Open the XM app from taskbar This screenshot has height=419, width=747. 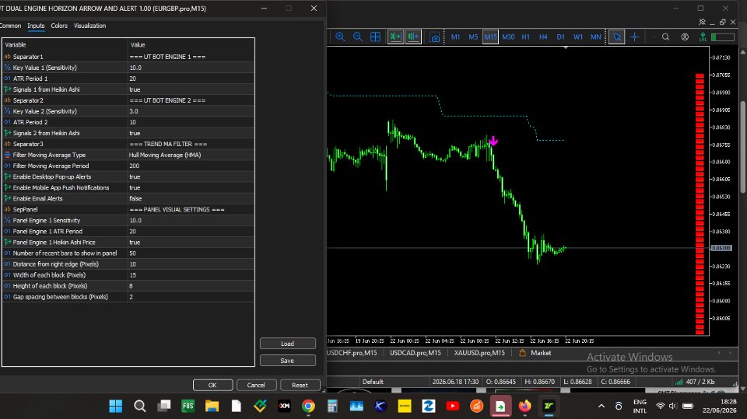[x=285, y=406]
